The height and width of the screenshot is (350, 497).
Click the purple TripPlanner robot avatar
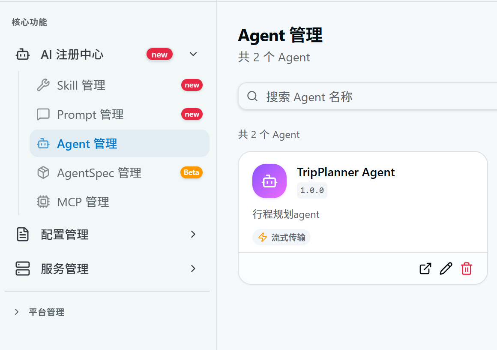click(x=269, y=181)
